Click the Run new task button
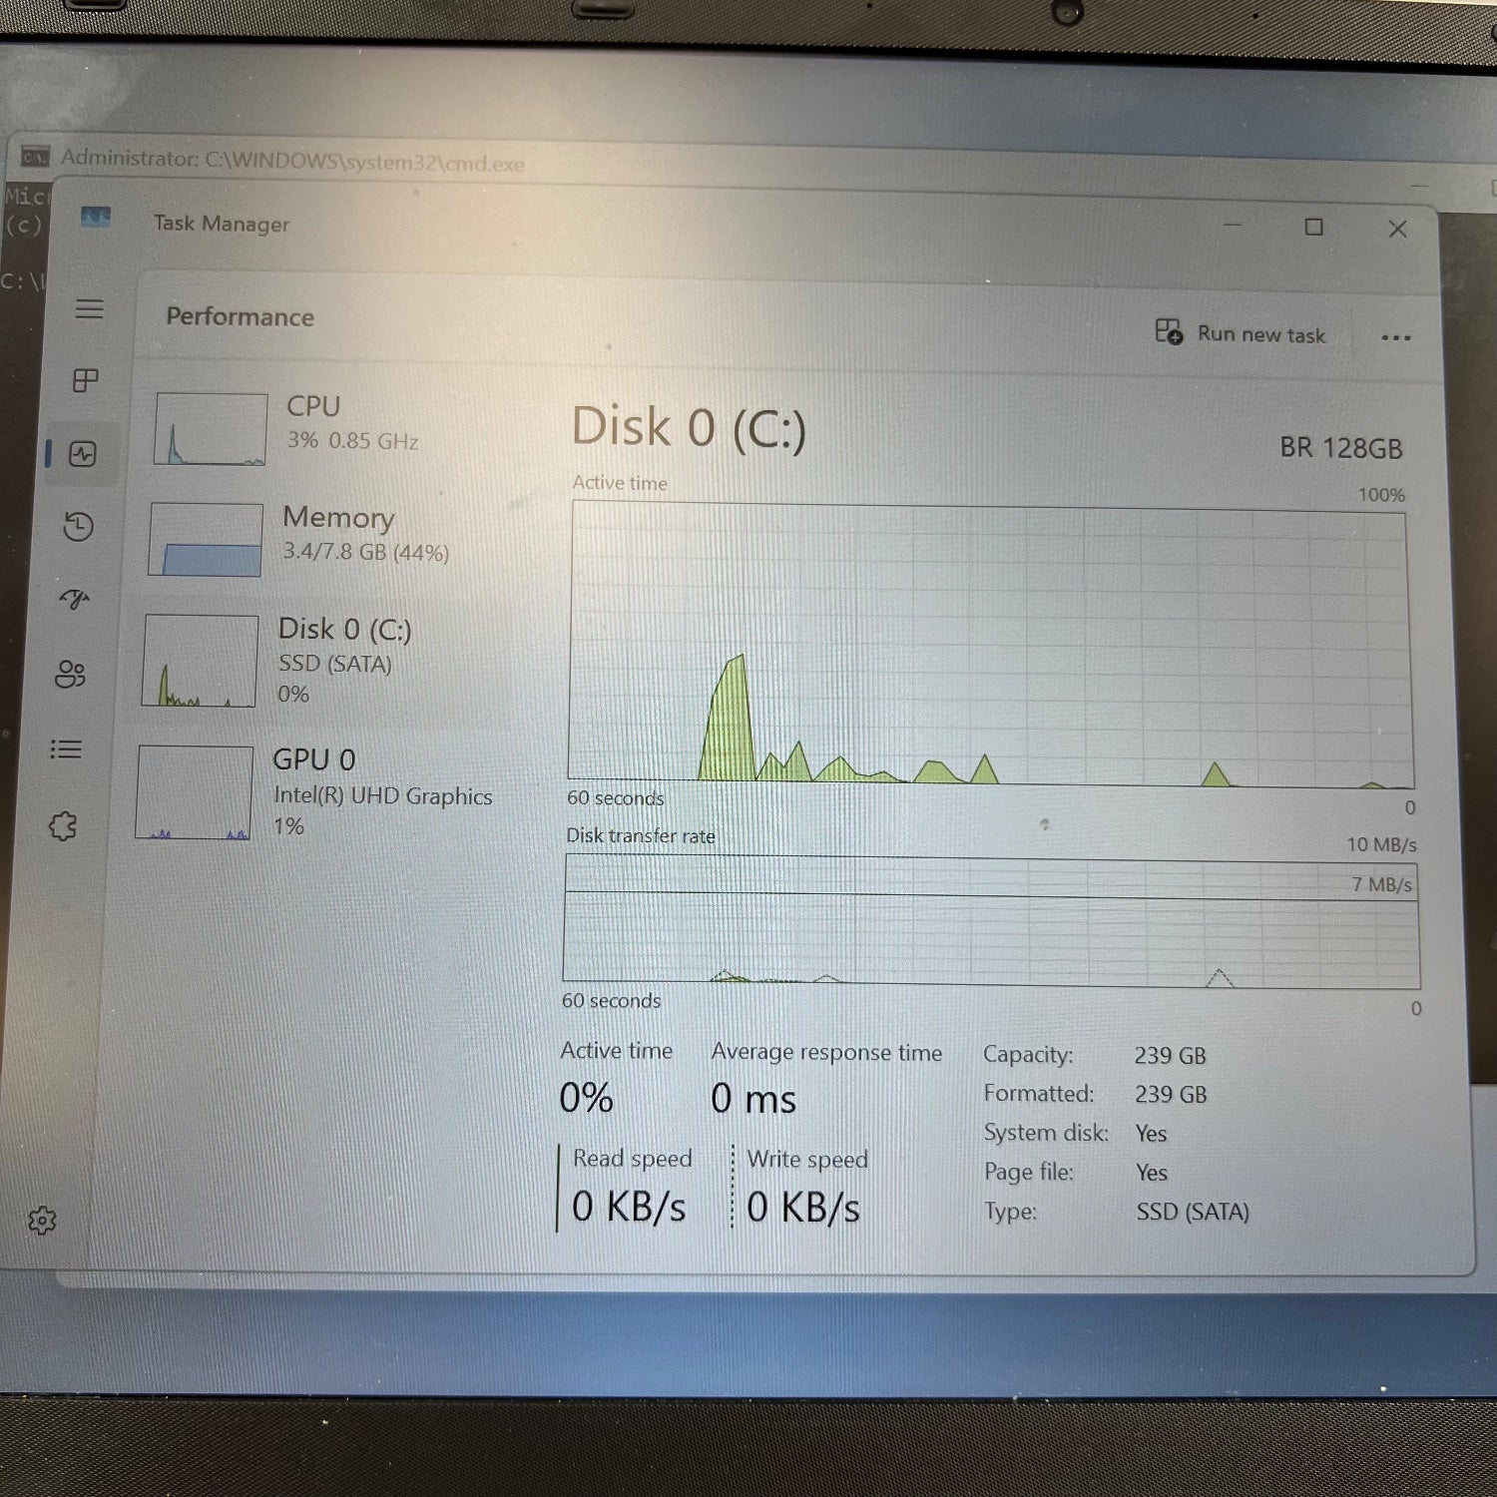The image size is (1497, 1497). tap(1241, 333)
